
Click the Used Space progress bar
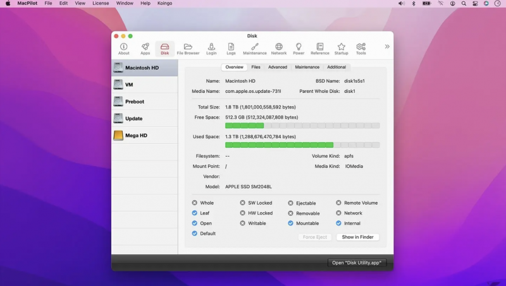pos(302,145)
